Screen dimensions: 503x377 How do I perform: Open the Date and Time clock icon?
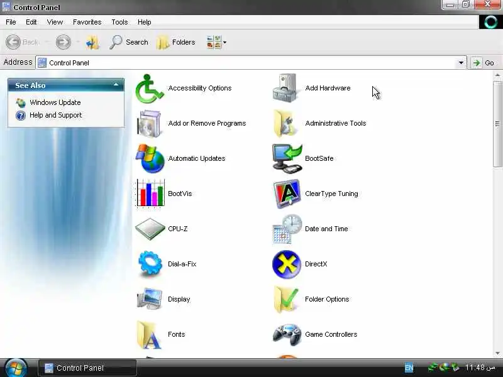pos(287,229)
